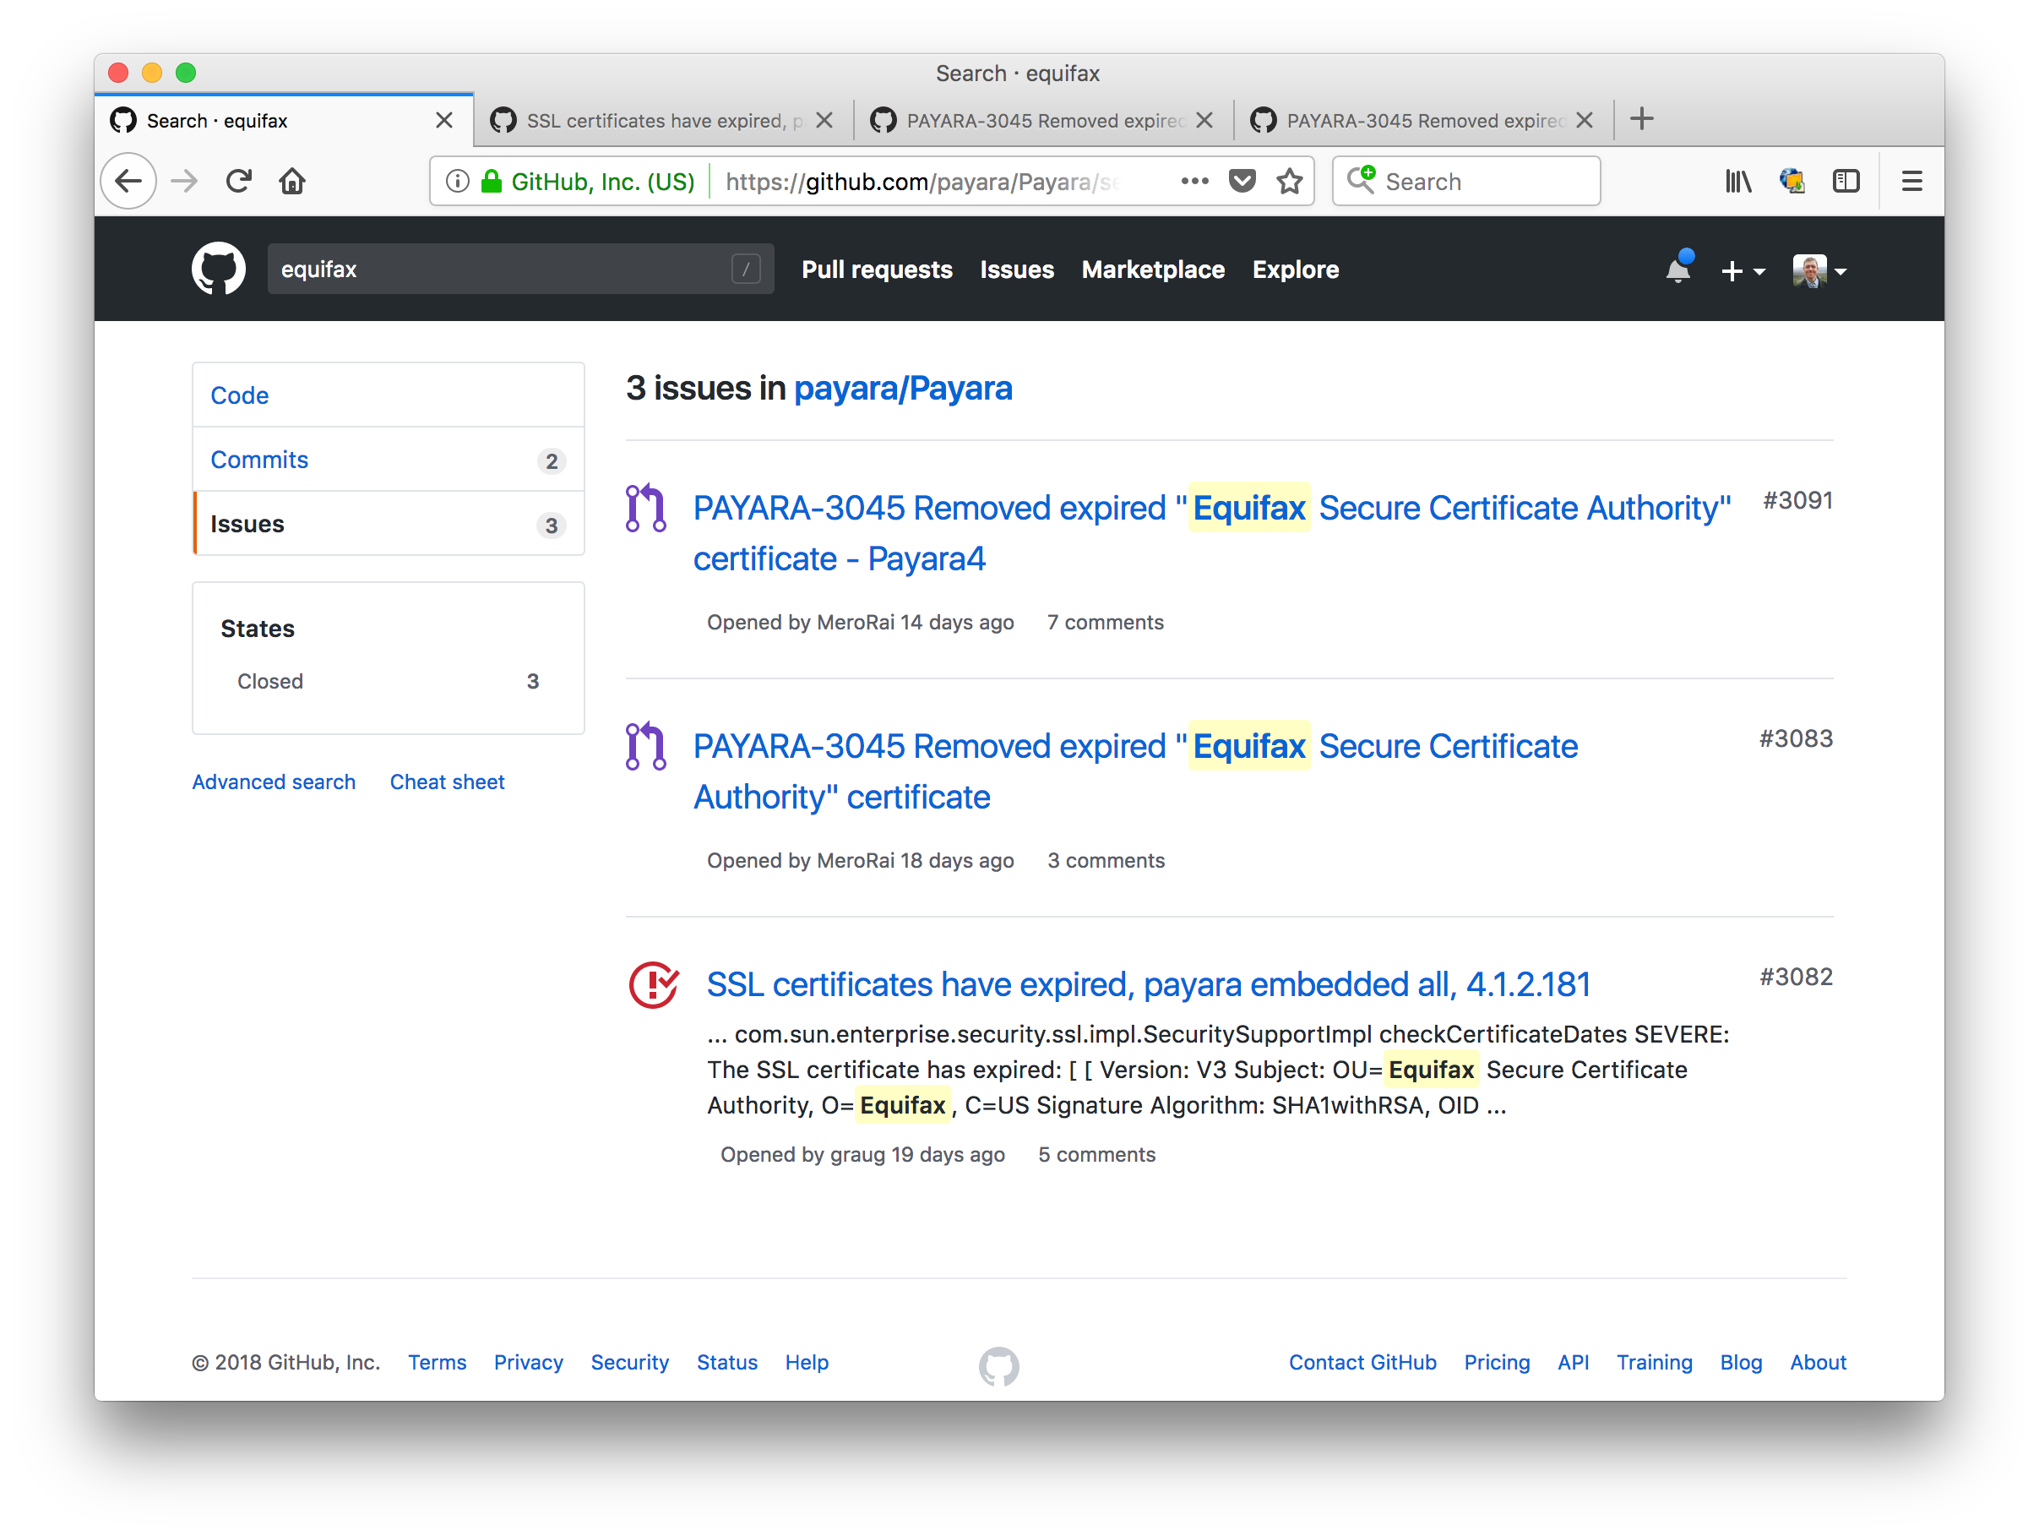Switch to the Search · equifax tab
Image resolution: width=2039 pixels, height=1536 pixels.
point(285,120)
